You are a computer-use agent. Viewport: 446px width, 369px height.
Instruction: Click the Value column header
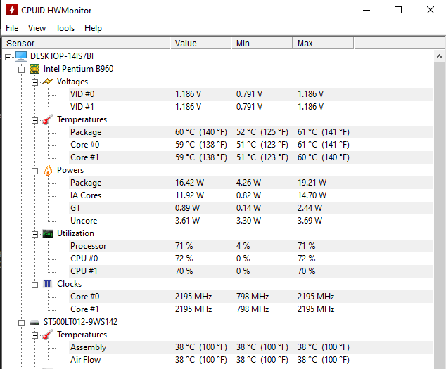pos(200,43)
